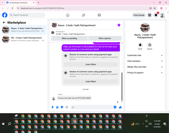This screenshot has height=133, width=169.
Task: Open the Windows taskbar search
Action: [x=9, y=124]
